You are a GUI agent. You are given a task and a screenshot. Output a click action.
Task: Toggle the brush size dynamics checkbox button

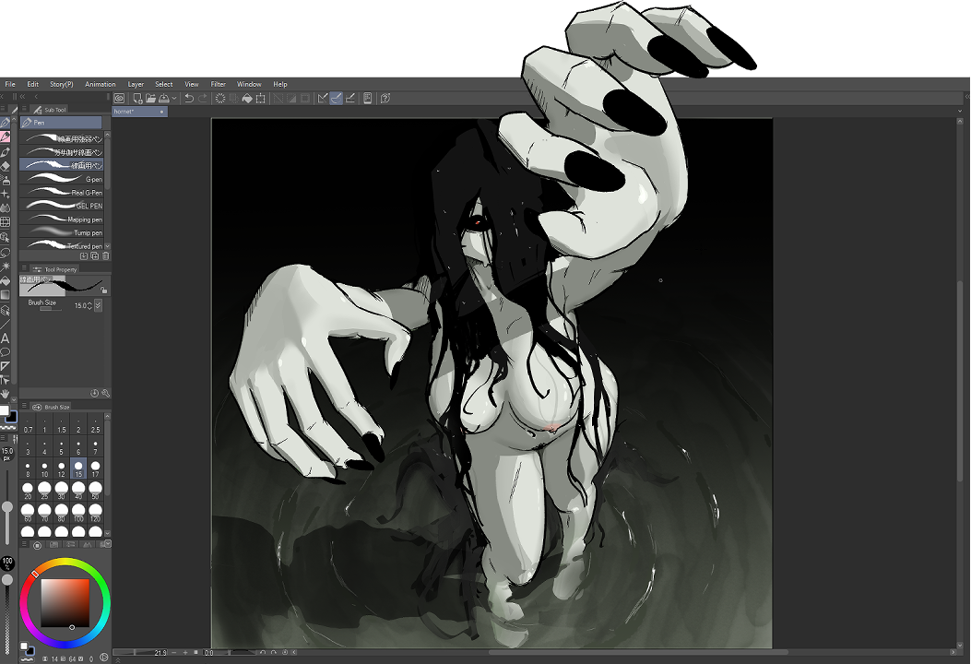[x=99, y=305]
